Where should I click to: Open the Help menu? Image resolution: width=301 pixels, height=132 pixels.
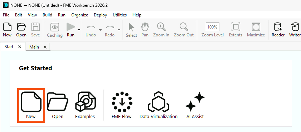137,15
